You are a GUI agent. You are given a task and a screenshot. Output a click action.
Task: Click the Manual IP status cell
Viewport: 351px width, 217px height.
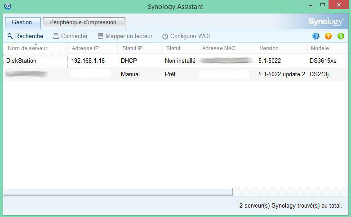[x=130, y=74]
